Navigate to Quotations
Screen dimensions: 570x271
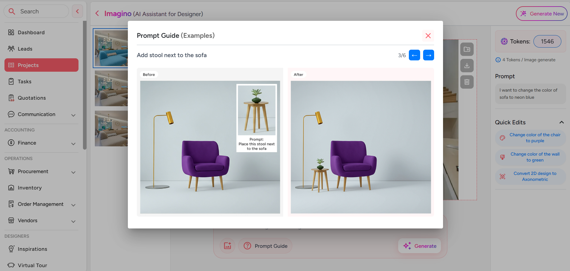click(x=32, y=98)
